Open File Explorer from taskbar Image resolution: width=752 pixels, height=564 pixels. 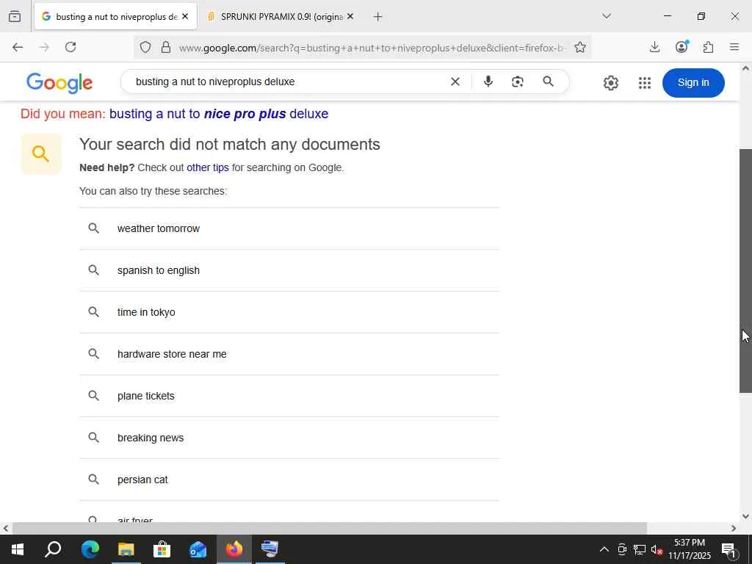click(126, 549)
